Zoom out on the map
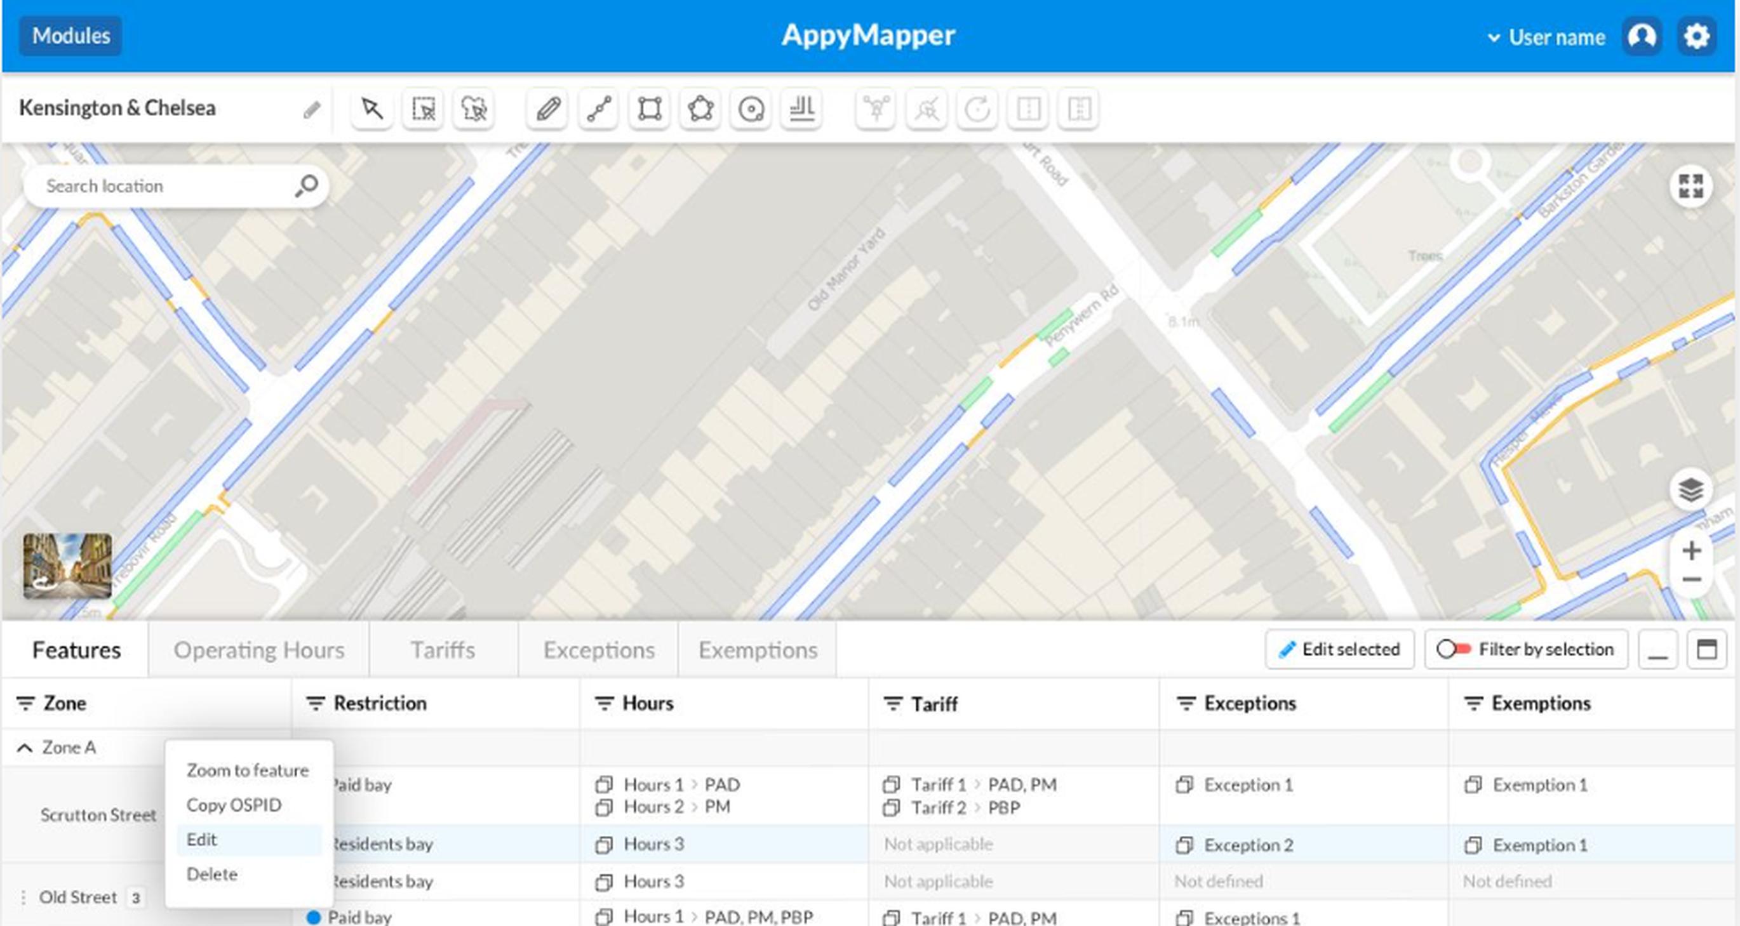This screenshot has height=926, width=1740. [x=1691, y=579]
